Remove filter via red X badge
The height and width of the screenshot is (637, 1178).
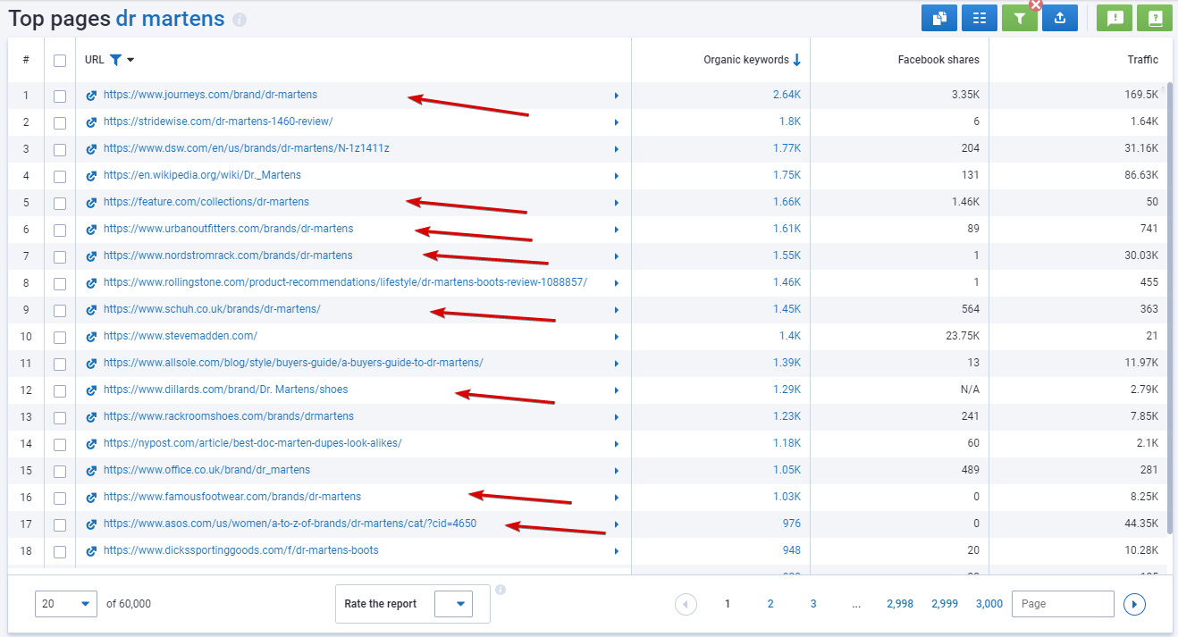tap(1036, 4)
